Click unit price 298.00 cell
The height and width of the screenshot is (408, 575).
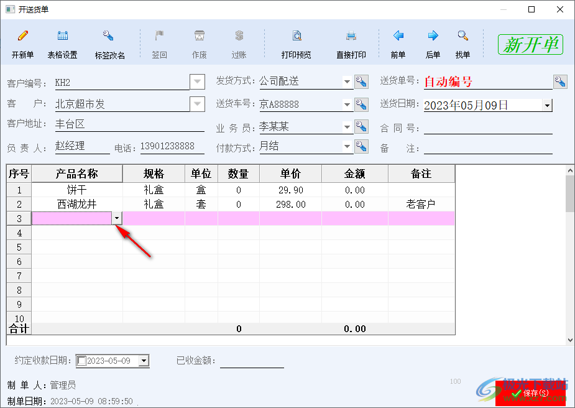(x=290, y=205)
